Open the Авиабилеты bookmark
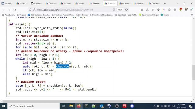The width and height of the screenshot is (195, 109). coord(9,15)
